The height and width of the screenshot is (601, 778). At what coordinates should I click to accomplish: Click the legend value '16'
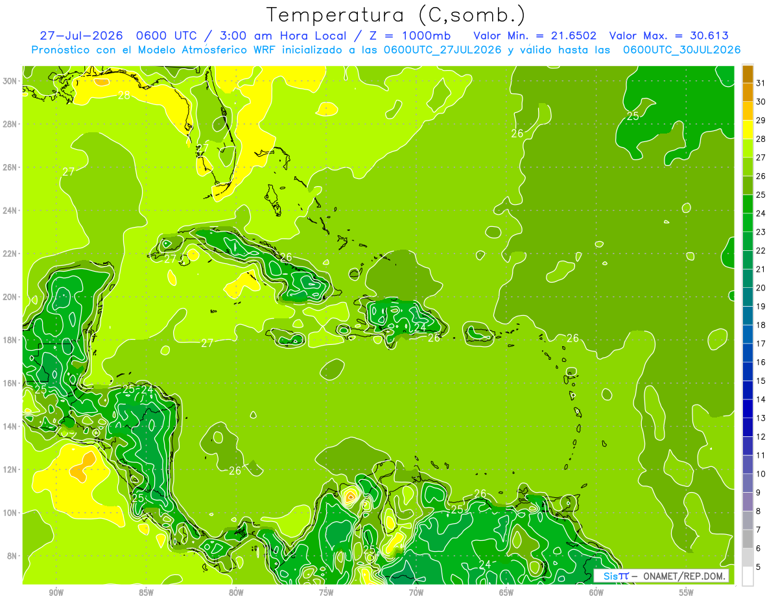(x=761, y=362)
